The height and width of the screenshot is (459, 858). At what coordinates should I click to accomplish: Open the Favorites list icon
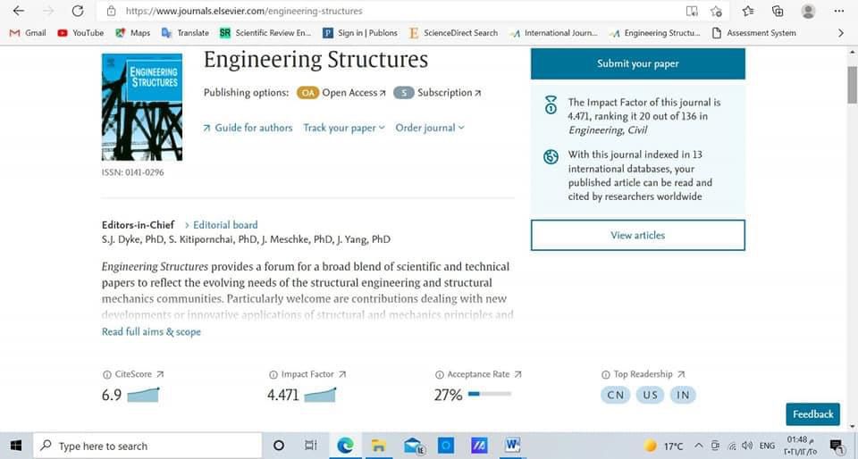pyautogui.click(x=748, y=11)
